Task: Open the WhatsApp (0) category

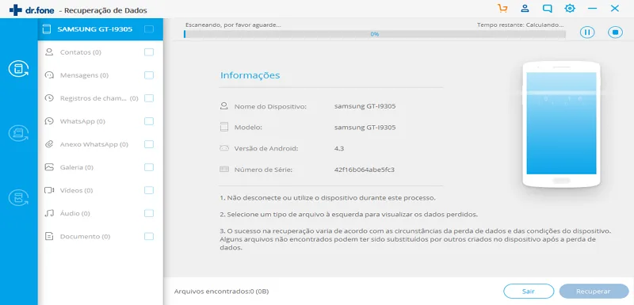Action: (82, 121)
